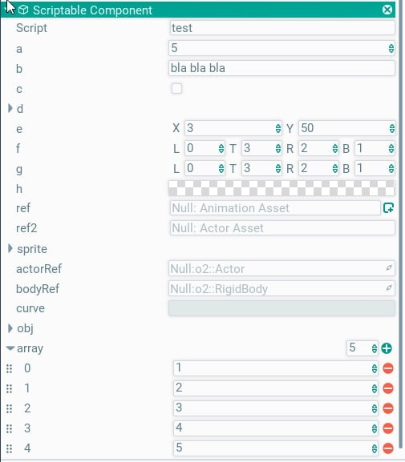Click the stepper arrows of property a

[x=391, y=48]
